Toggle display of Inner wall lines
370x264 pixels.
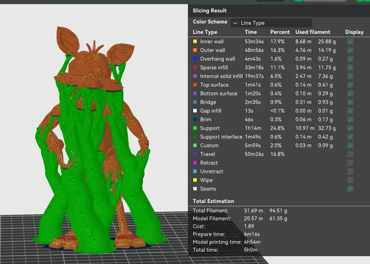click(x=350, y=42)
